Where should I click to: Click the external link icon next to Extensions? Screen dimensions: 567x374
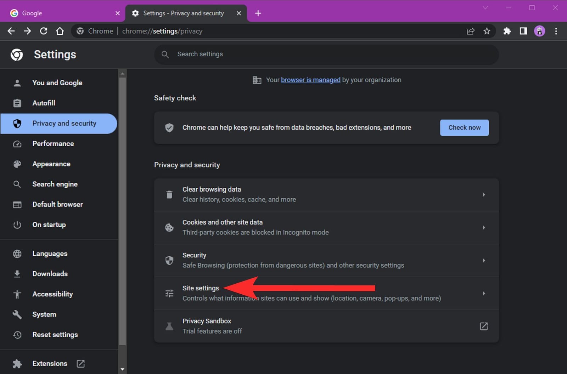point(80,363)
